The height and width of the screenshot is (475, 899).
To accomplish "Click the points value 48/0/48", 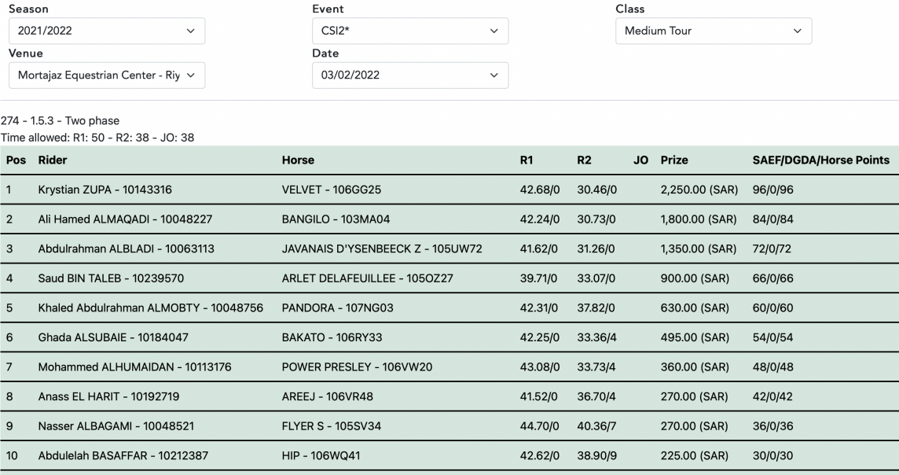I will click(x=772, y=367).
